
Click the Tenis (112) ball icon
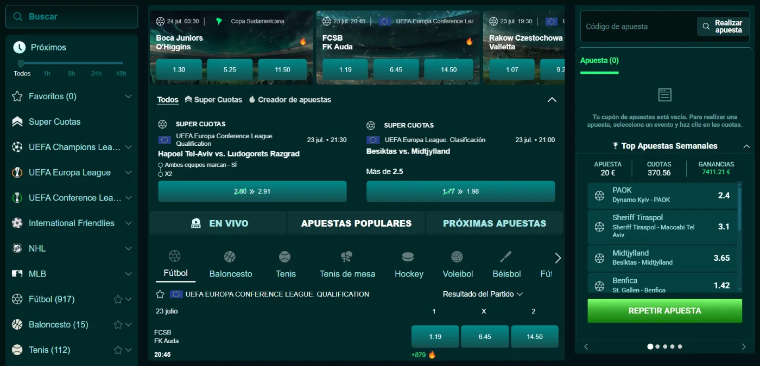[x=17, y=350]
